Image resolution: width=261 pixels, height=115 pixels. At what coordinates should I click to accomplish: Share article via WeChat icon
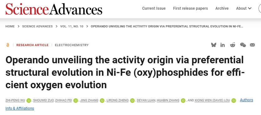(x=243, y=45)
